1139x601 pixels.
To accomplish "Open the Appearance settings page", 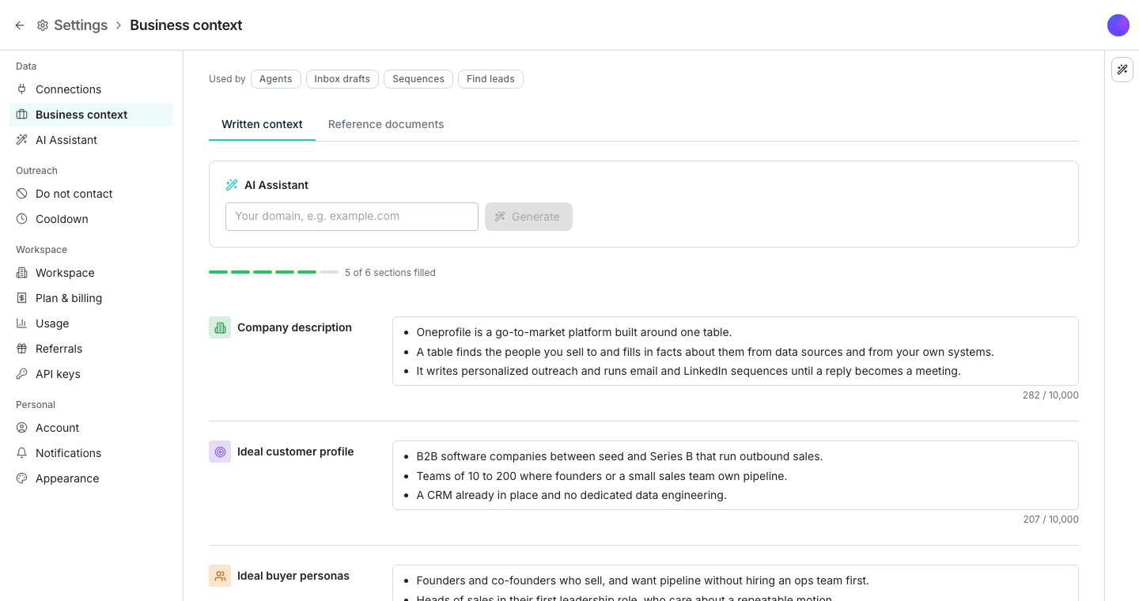I will 91,478.
